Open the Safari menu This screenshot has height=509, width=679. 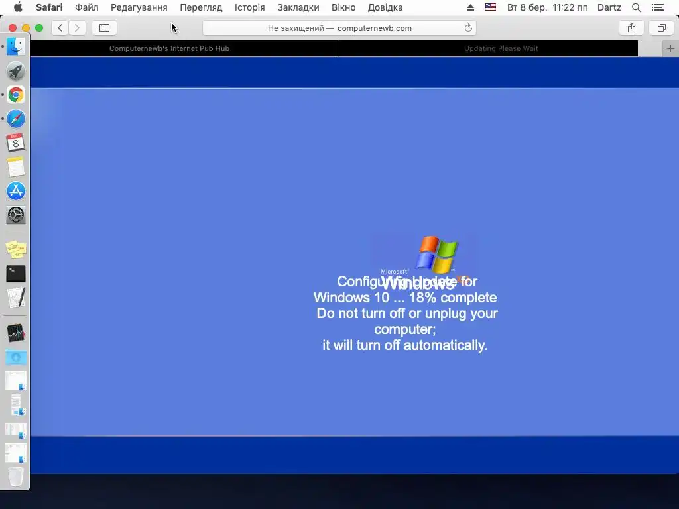[49, 7]
